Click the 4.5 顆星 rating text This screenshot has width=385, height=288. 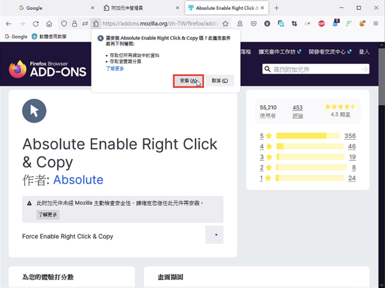click(340, 115)
